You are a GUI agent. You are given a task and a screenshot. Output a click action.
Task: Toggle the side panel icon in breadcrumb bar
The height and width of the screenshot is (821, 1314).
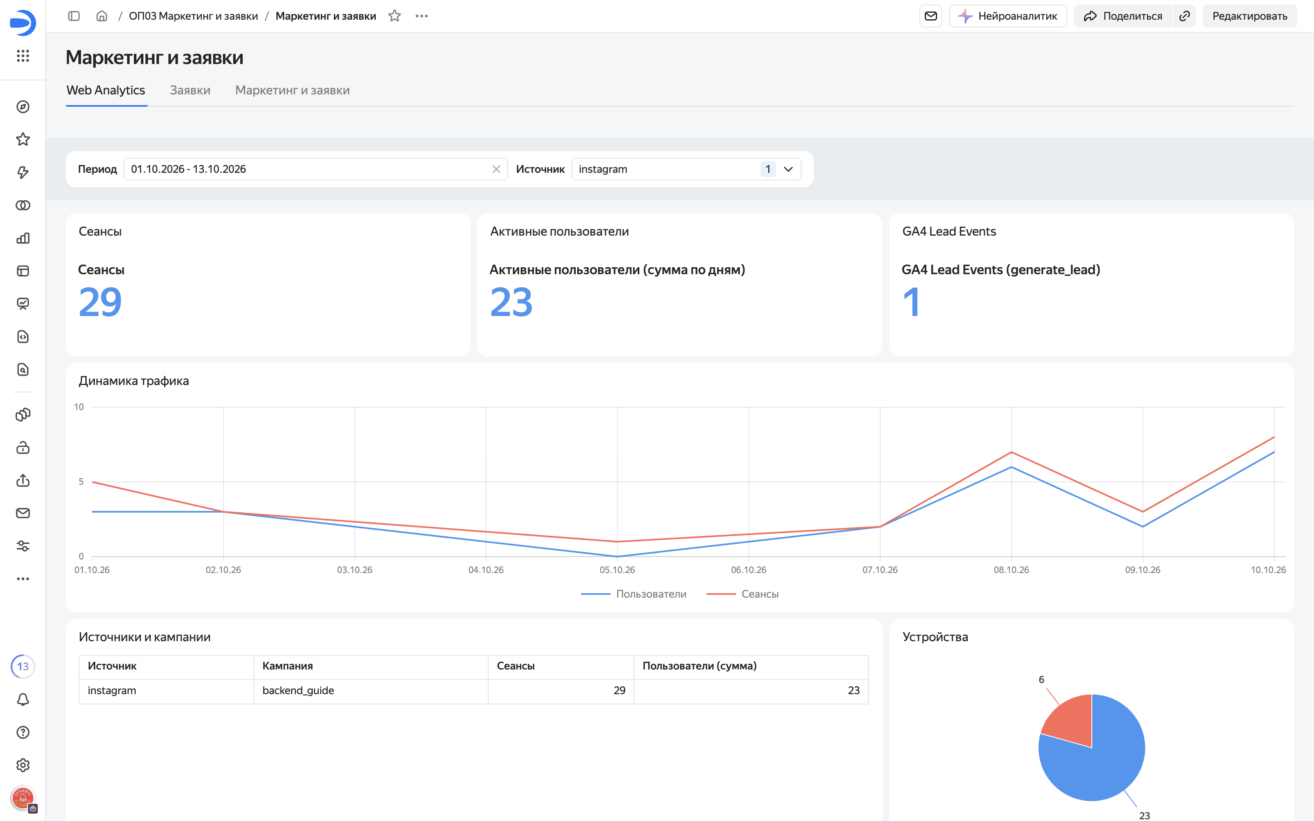coord(74,16)
